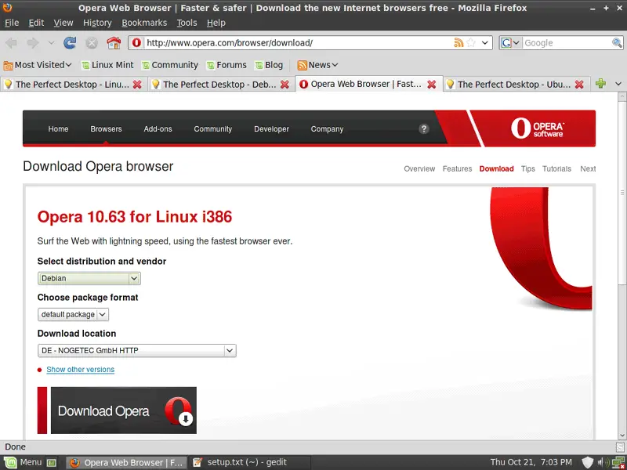List all tabs dropdown arrow
Image resolution: width=627 pixels, height=470 pixels.
click(618, 84)
